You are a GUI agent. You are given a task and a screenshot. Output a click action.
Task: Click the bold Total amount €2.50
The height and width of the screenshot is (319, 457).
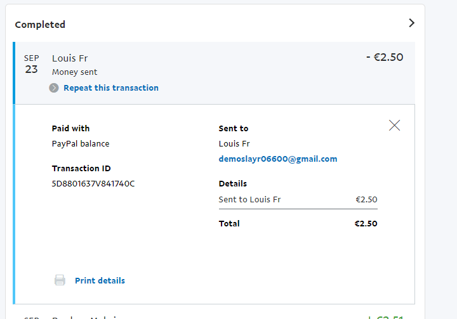pos(366,224)
